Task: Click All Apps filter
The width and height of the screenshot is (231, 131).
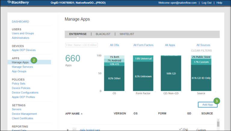Action: point(170,45)
